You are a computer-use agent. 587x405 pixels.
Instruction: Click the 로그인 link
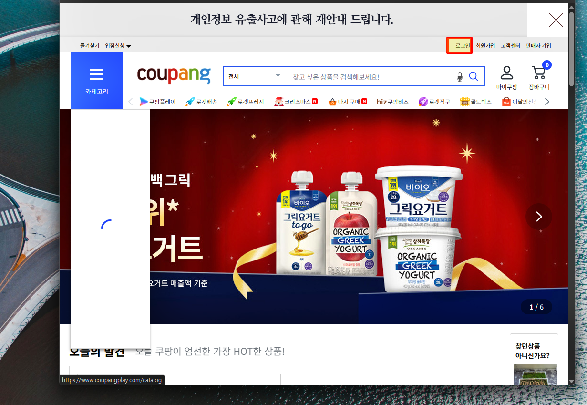click(x=463, y=46)
